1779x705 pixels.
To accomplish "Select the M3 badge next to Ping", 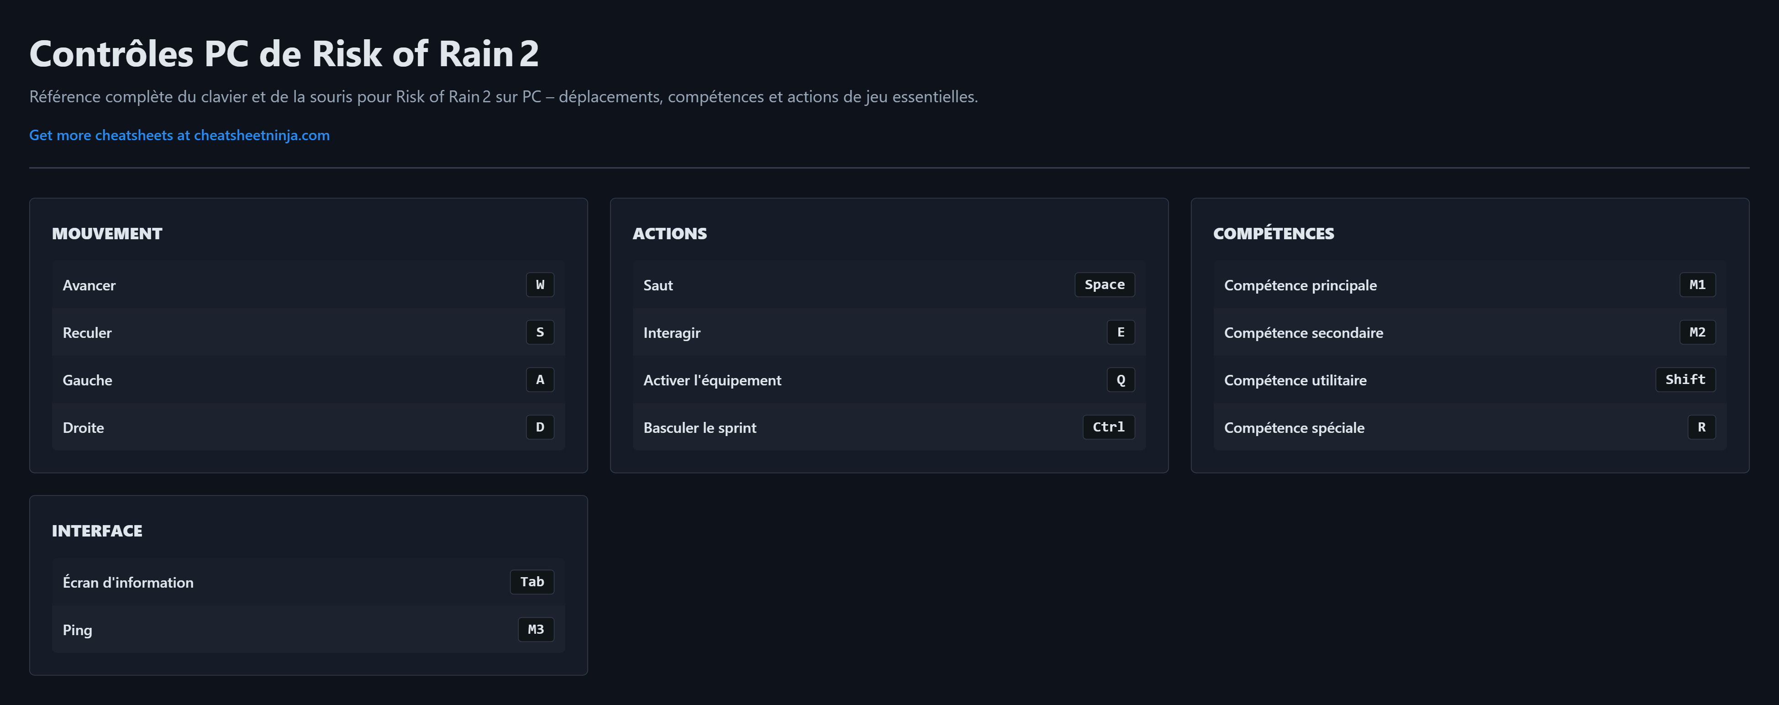I will 535,629.
